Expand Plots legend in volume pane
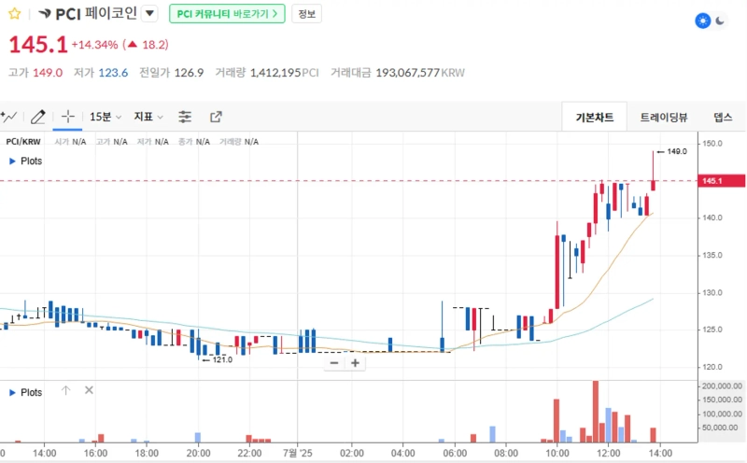This screenshot has height=463, width=747. click(12, 392)
